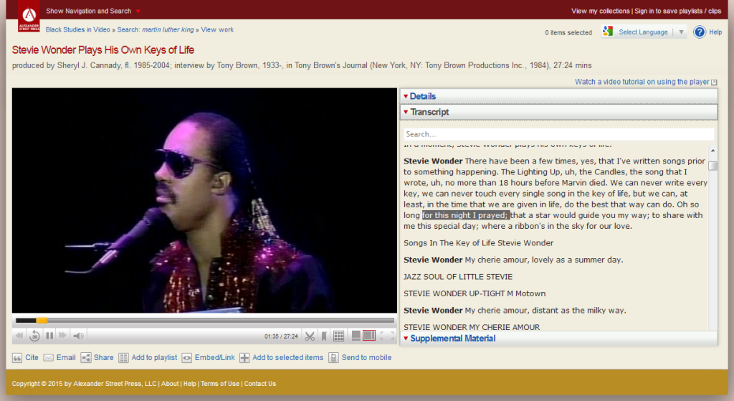The width and height of the screenshot is (734, 401).
Task: Open the Cite link
Action: click(32, 357)
